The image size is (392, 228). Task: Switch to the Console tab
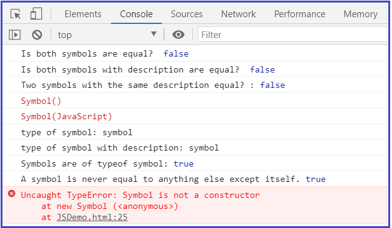(136, 14)
